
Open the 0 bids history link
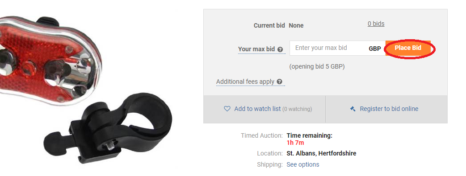(x=376, y=24)
